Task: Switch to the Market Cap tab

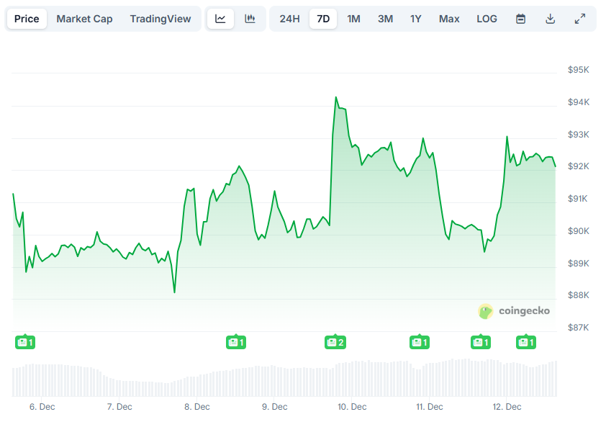Action: click(x=84, y=19)
